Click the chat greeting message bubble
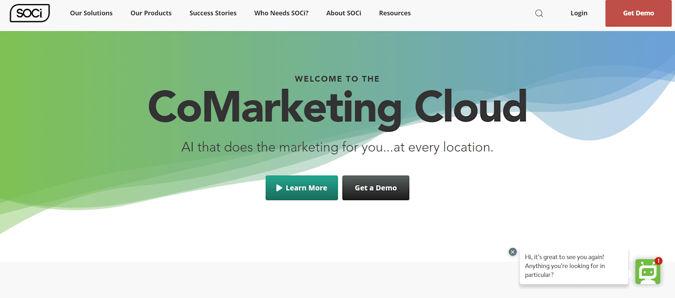Image resolution: width=675 pixels, height=298 pixels. [x=574, y=266]
